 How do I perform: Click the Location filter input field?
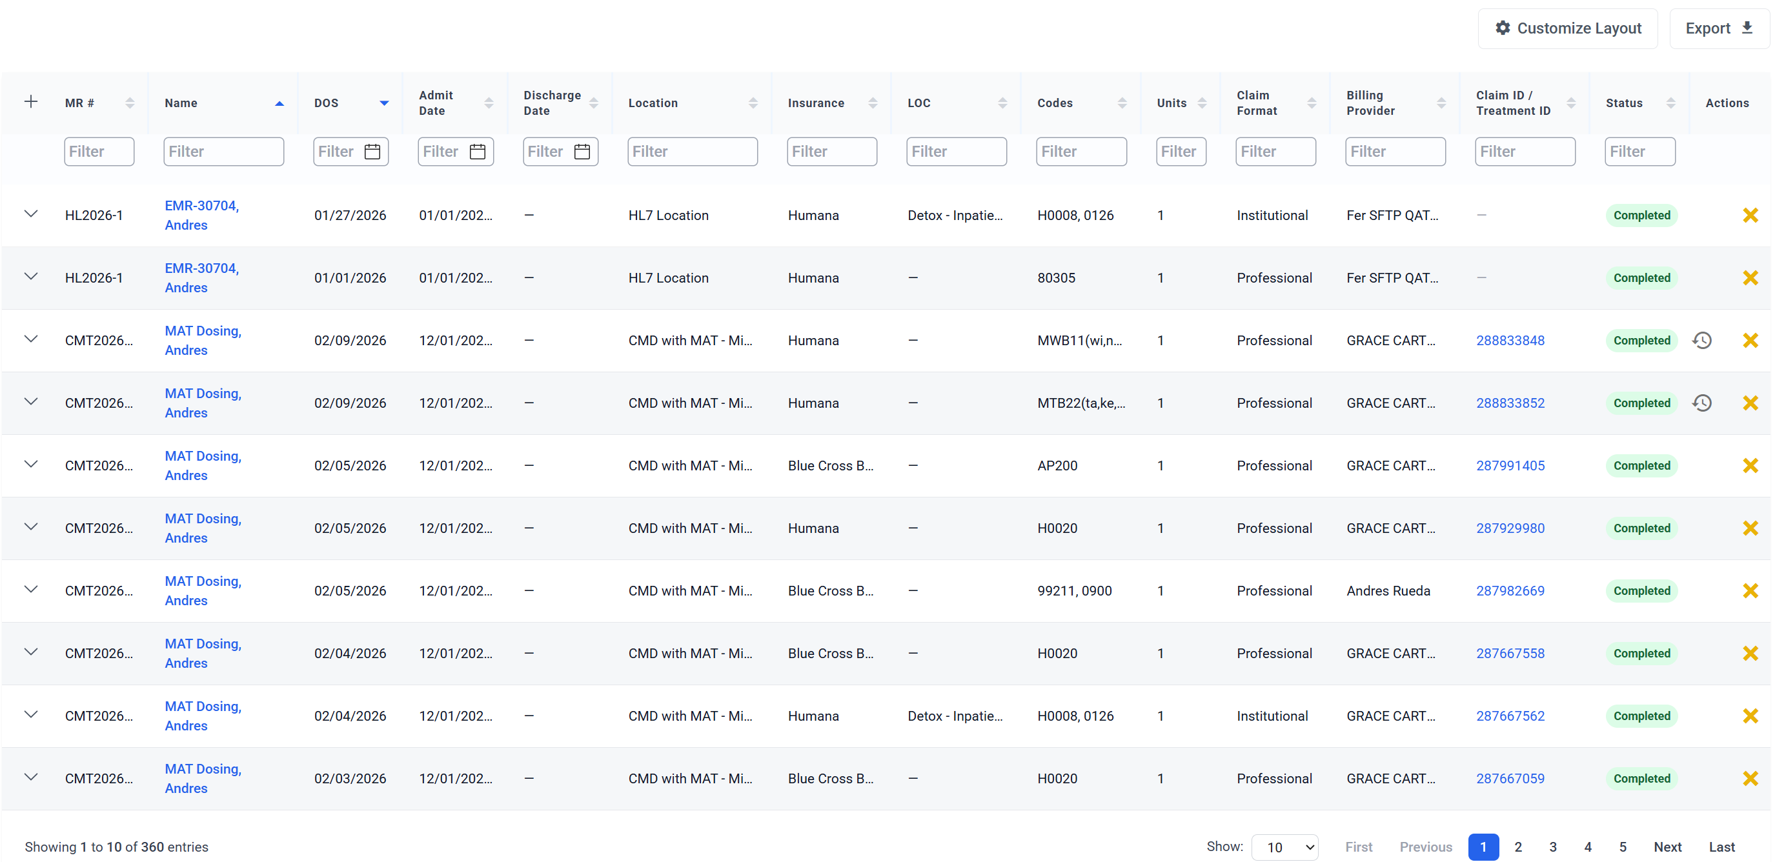[692, 152]
